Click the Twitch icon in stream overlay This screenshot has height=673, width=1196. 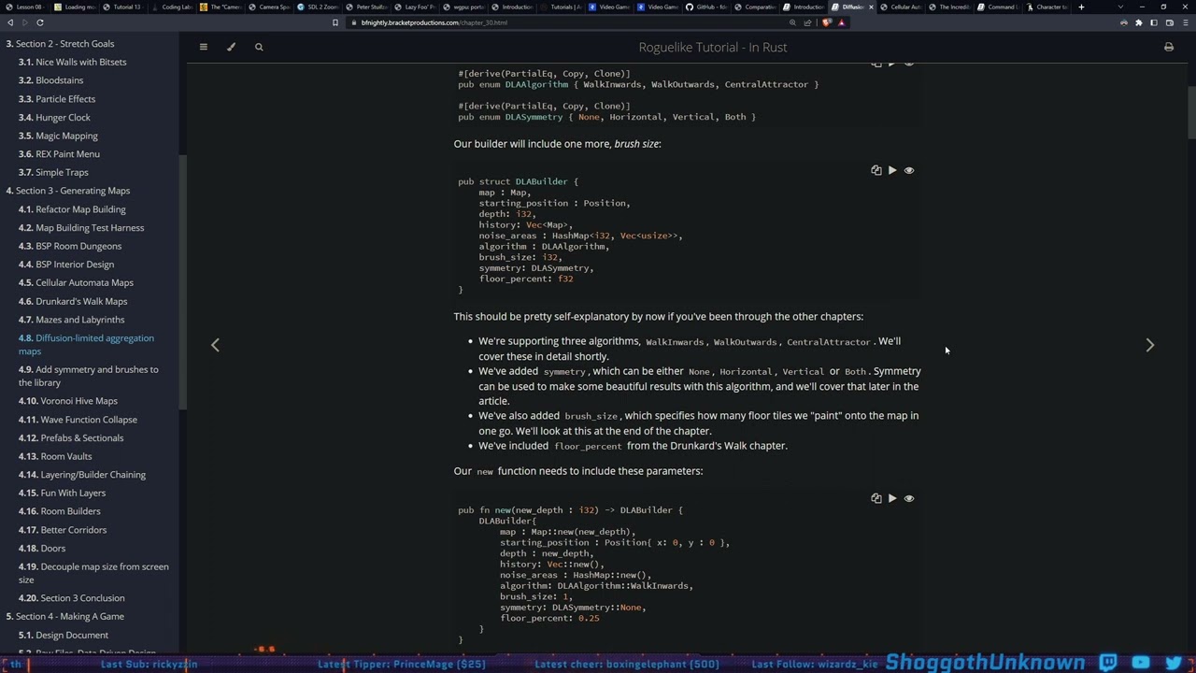(x=1108, y=663)
